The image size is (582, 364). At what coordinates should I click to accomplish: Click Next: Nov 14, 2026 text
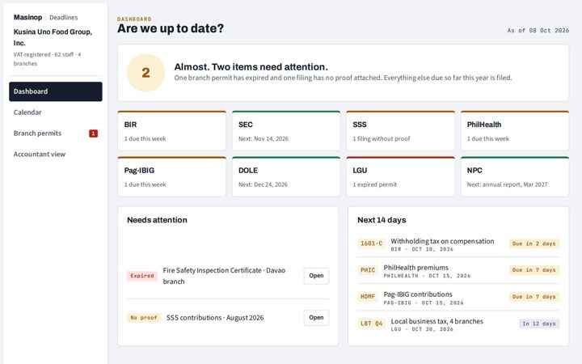[264, 138]
